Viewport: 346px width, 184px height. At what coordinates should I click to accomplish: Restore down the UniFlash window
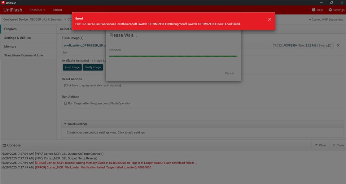point(332,3)
